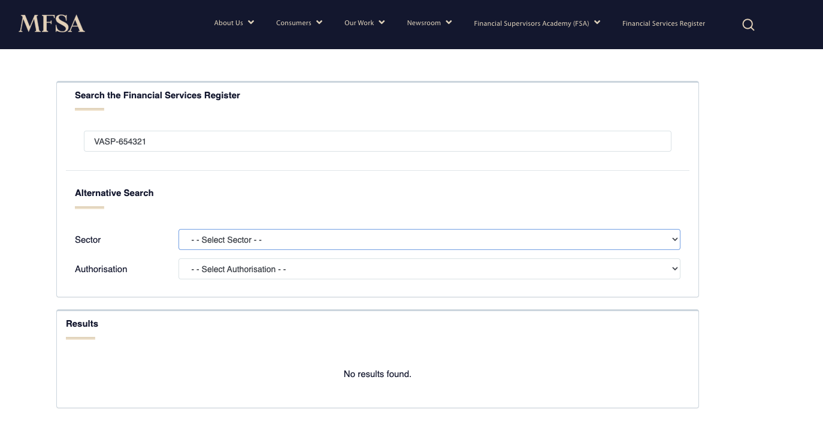Open the Our Work menu
The image size is (823, 428).
tap(359, 23)
